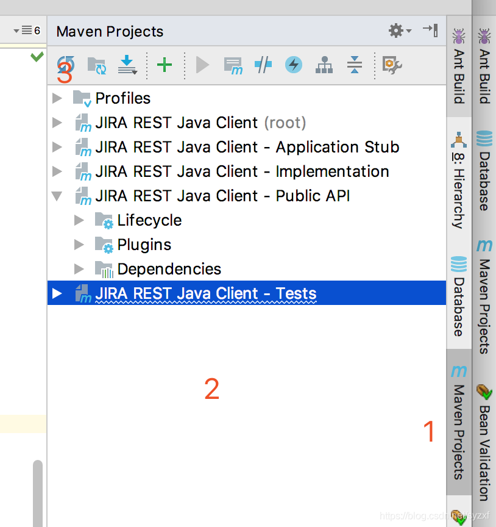Collapse the JIRA REST Java Client - Public API node

(57, 196)
